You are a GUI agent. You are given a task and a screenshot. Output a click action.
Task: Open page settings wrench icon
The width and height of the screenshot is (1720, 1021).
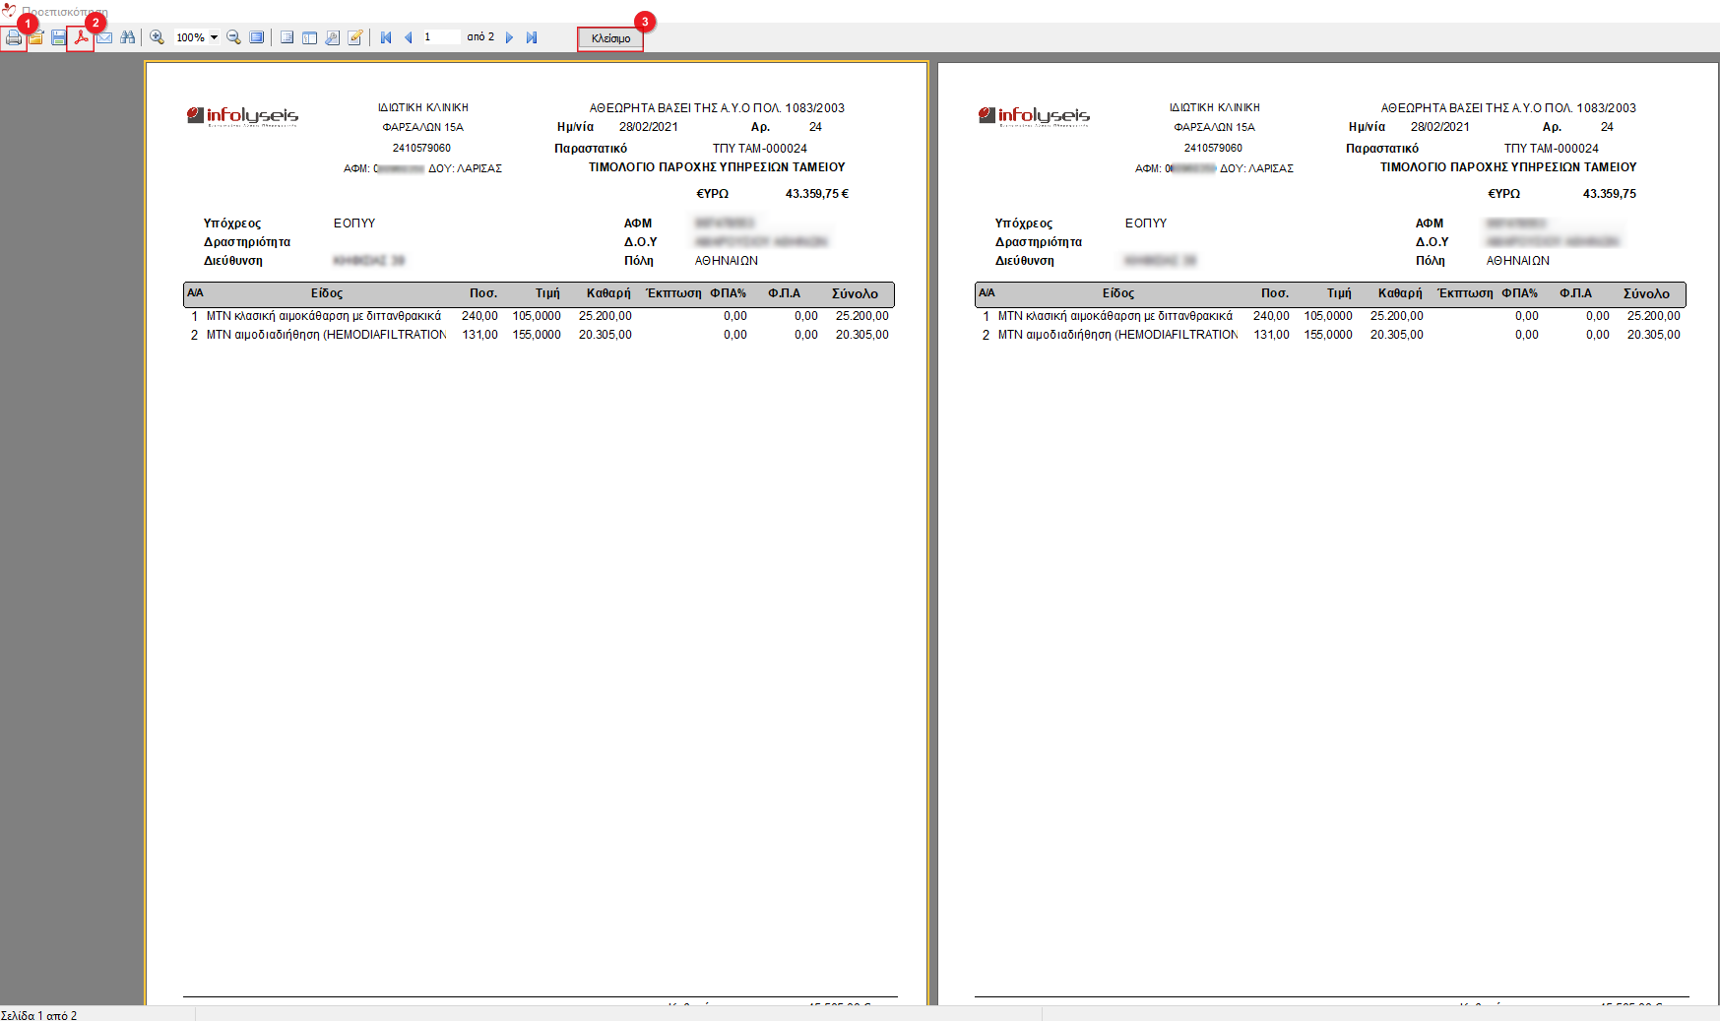[x=332, y=38]
